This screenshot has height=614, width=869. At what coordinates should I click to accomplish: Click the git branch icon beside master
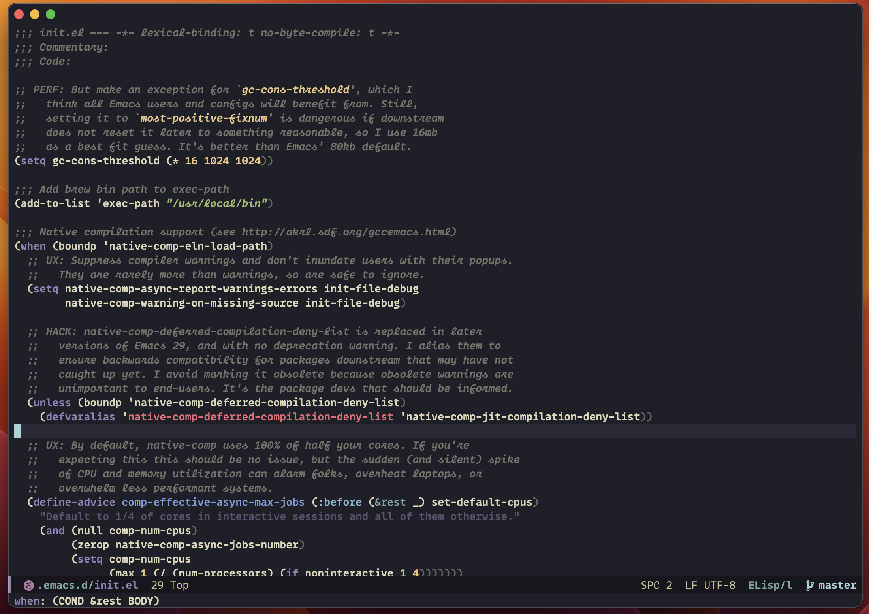point(810,585)
